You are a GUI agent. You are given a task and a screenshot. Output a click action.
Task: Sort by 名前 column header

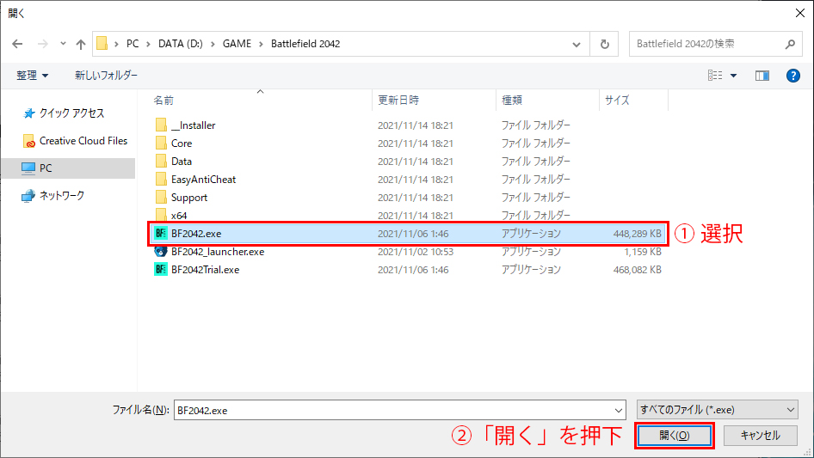[163, 100]
